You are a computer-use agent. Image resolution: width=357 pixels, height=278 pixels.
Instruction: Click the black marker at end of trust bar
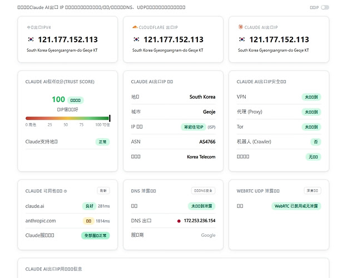coord(110,118)
